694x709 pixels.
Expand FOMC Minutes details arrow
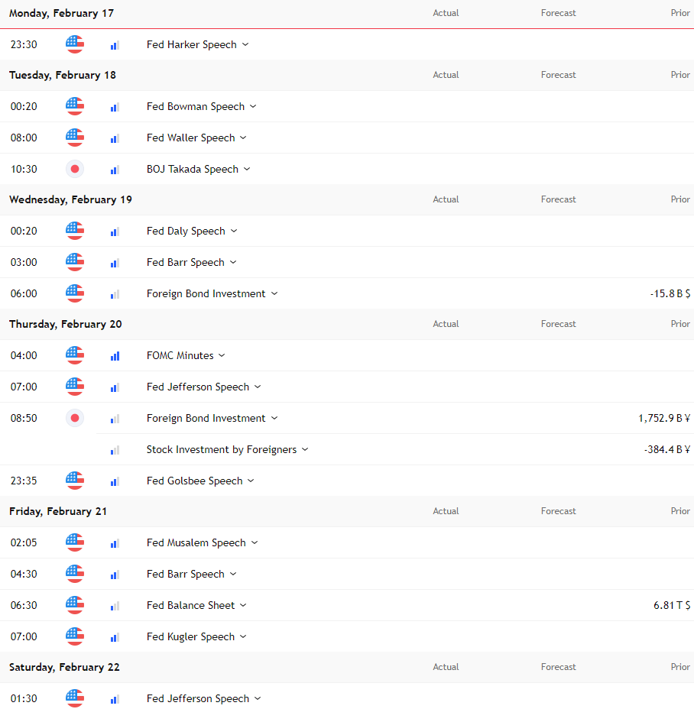222,355
